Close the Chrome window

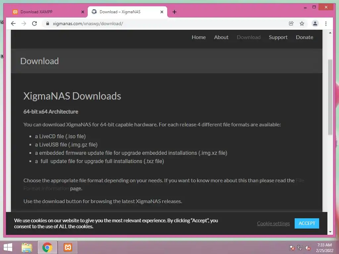[326, 7]
